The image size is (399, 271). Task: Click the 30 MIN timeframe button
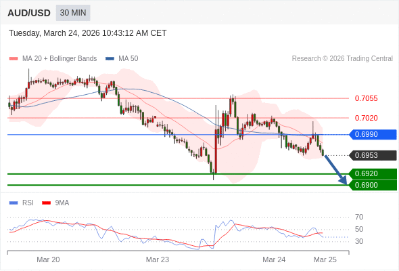tap(73, 13)
